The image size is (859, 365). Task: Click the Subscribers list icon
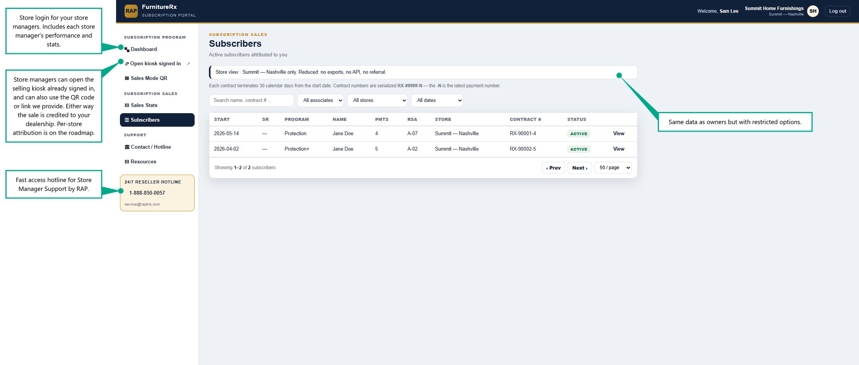click(x=127, y=120)
